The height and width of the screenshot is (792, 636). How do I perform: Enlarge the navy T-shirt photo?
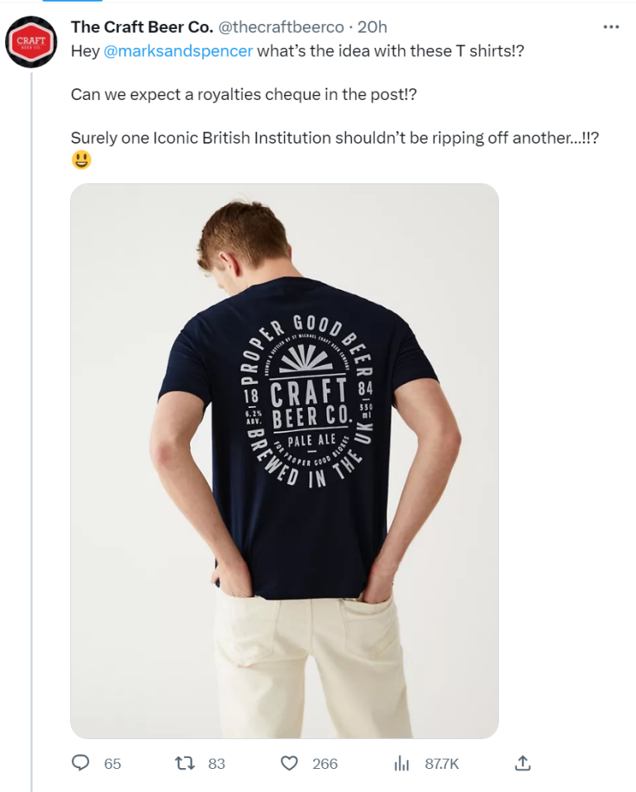284,460
